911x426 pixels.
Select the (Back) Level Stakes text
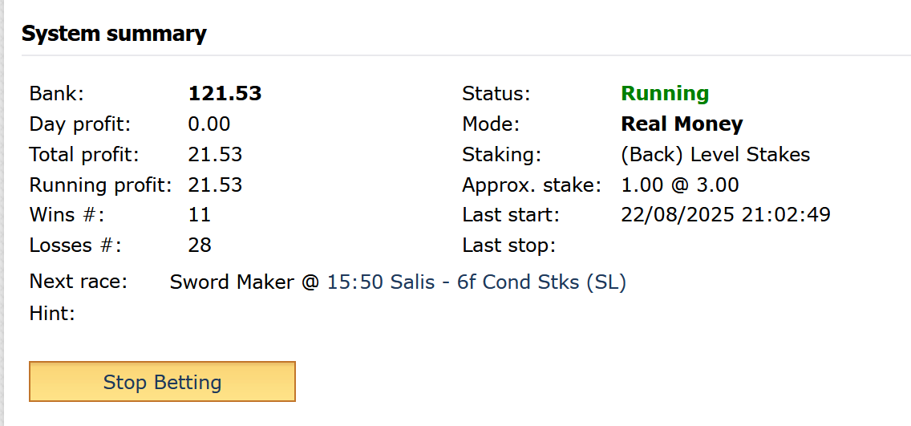click(x=715, y=155)
